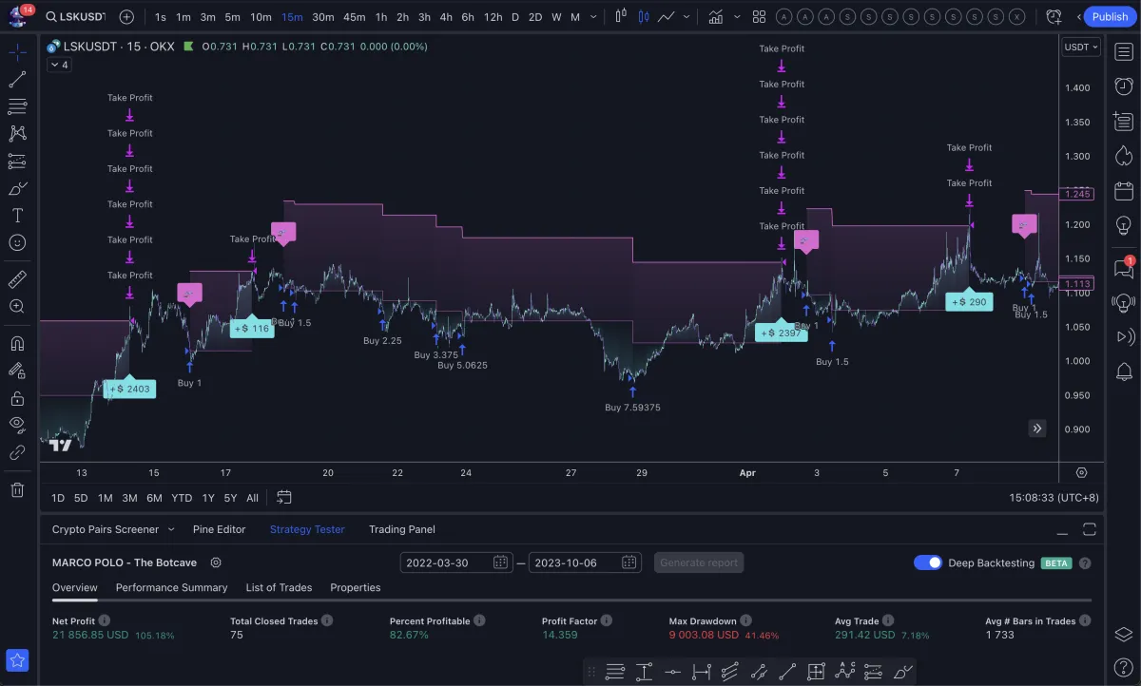Toggle the Deep Backtesting switch

(927, 563)
